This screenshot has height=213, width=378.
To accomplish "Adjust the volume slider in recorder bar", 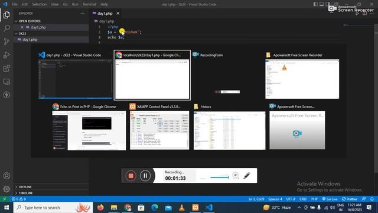I will point(219,177).
